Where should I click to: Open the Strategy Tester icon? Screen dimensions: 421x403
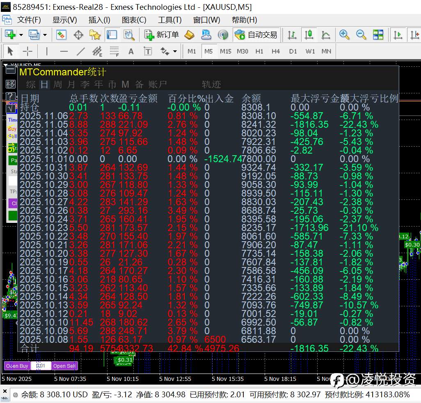[129, 35]
